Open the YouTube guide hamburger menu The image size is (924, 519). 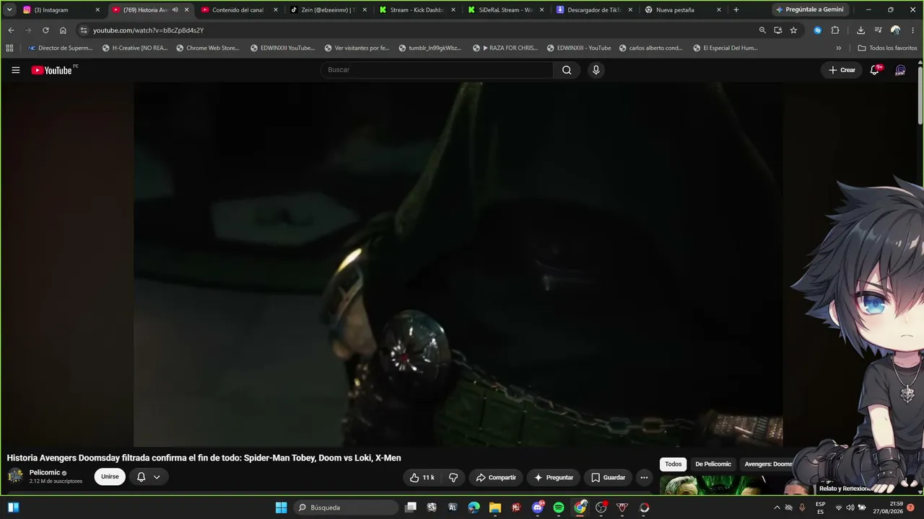coord(15,70)
